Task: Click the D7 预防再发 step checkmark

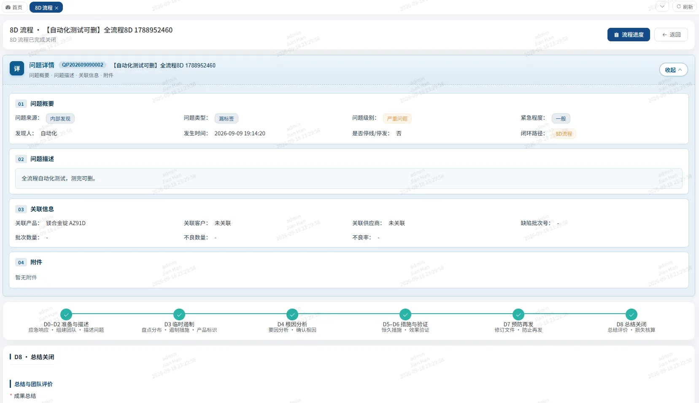Action: click(x=518, y=314)
